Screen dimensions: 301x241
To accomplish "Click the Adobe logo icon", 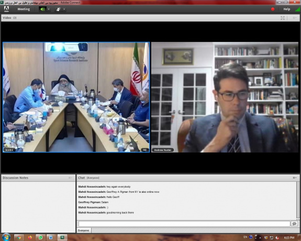I will [6, 9].
